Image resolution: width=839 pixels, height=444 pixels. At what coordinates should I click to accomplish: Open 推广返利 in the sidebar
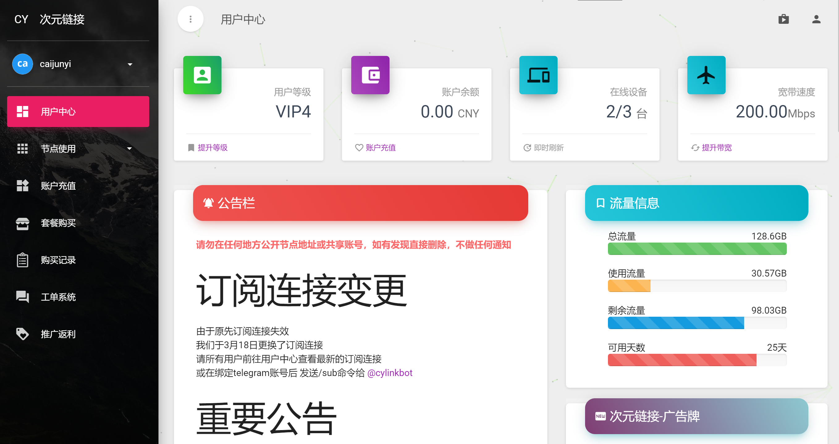click(78, 334)
